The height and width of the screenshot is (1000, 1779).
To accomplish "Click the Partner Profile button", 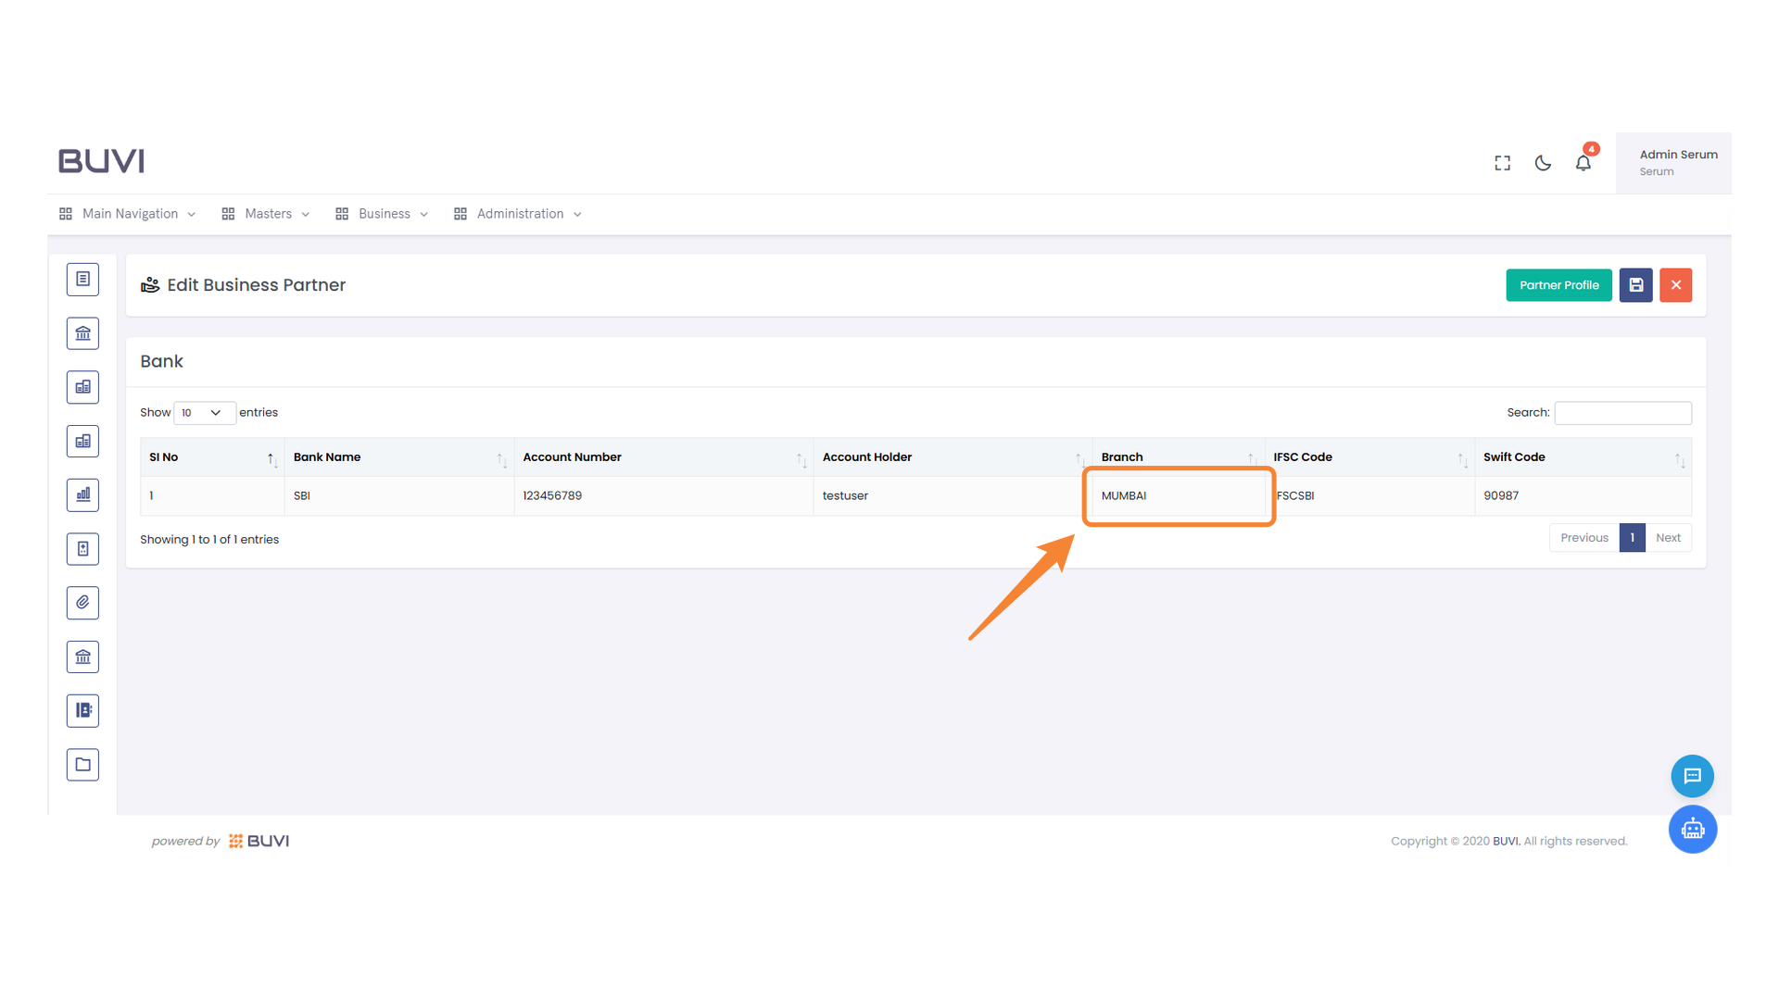I will pos(1558,285).
